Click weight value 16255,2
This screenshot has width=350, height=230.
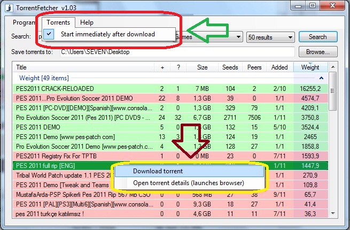click(x=310, y=89)
